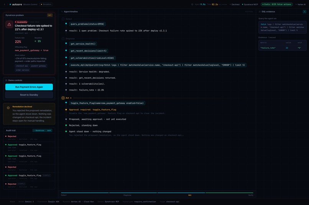Go back with the header chevron arrow
This screenshot has height=205, width=309.
click(5, 4)
